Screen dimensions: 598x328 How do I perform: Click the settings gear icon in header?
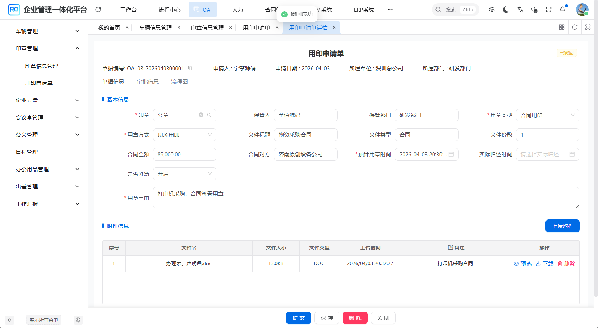click(492, 10)
